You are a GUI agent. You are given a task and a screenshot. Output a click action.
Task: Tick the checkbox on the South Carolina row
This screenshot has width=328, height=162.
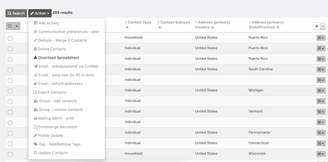[10, 70]
